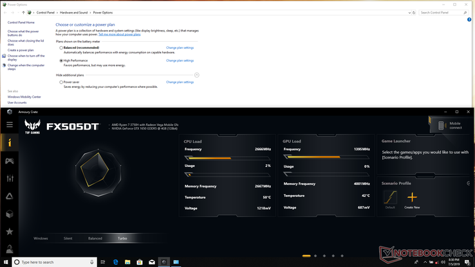The width and height of the screenshot is (475, 267).
Task: Refresh the Control Panel address bar
Action: [x=414, y=13]
